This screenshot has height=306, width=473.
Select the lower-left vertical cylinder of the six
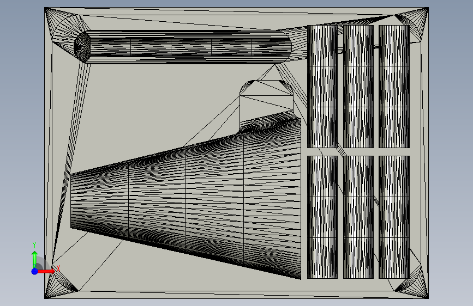click(x=322, y=217)
